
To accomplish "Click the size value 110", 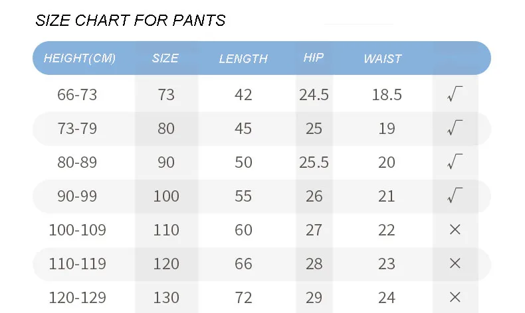I will point(166,230).
